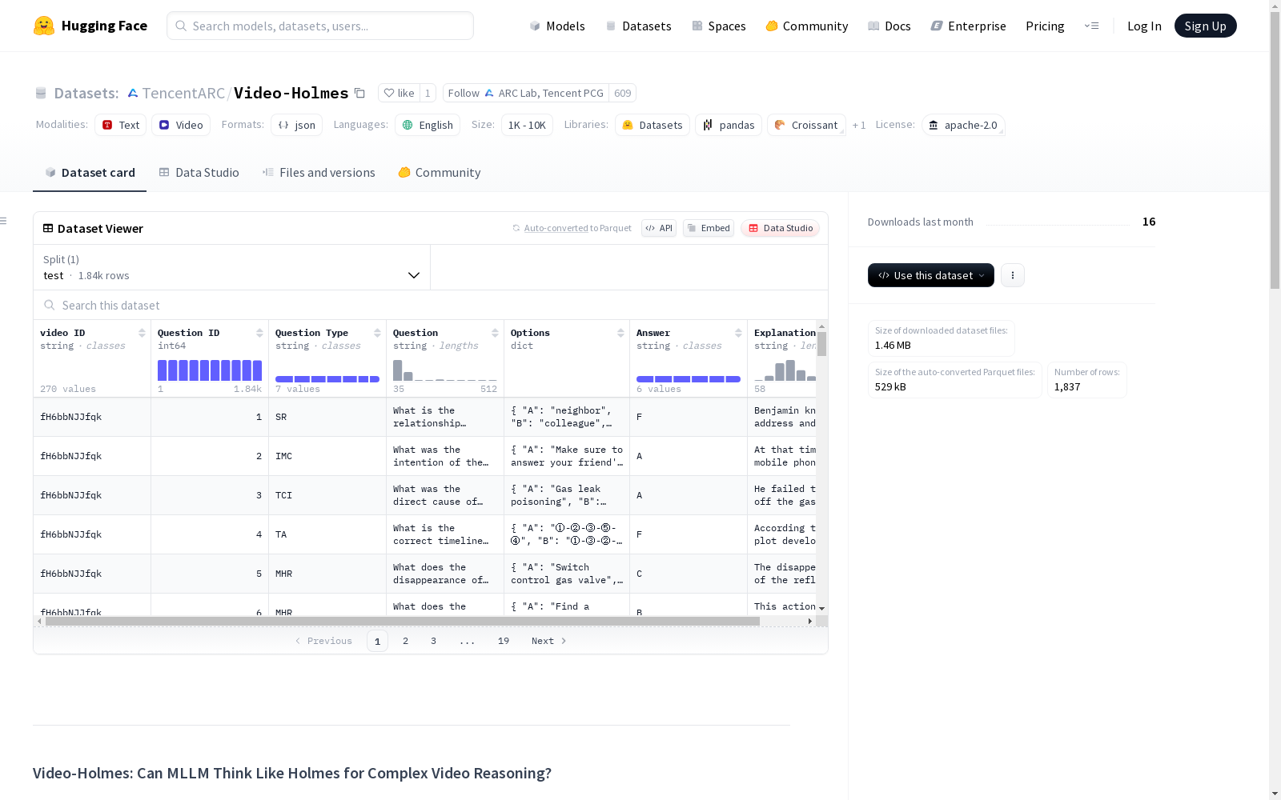The width and height of the screenshot is (1281, 800).
Task: Click the Log In link
Action: pos(1144,26)
